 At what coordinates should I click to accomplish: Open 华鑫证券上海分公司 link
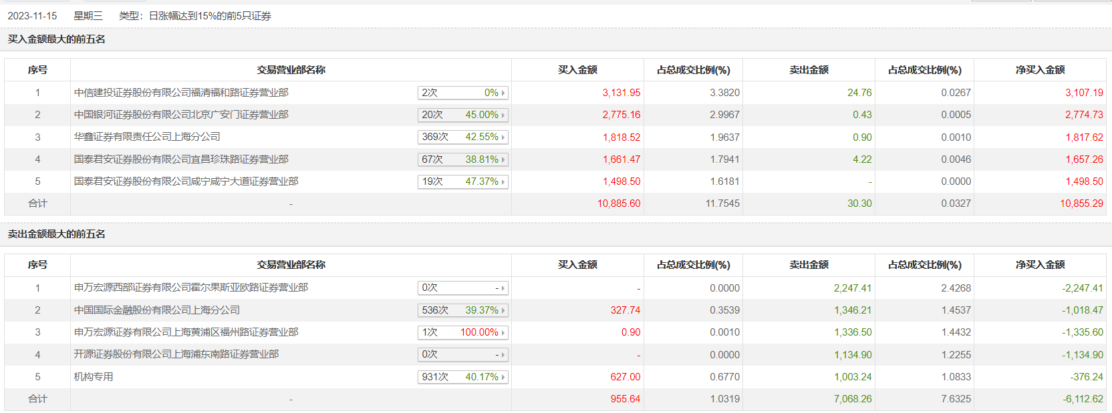coord(147,137)
